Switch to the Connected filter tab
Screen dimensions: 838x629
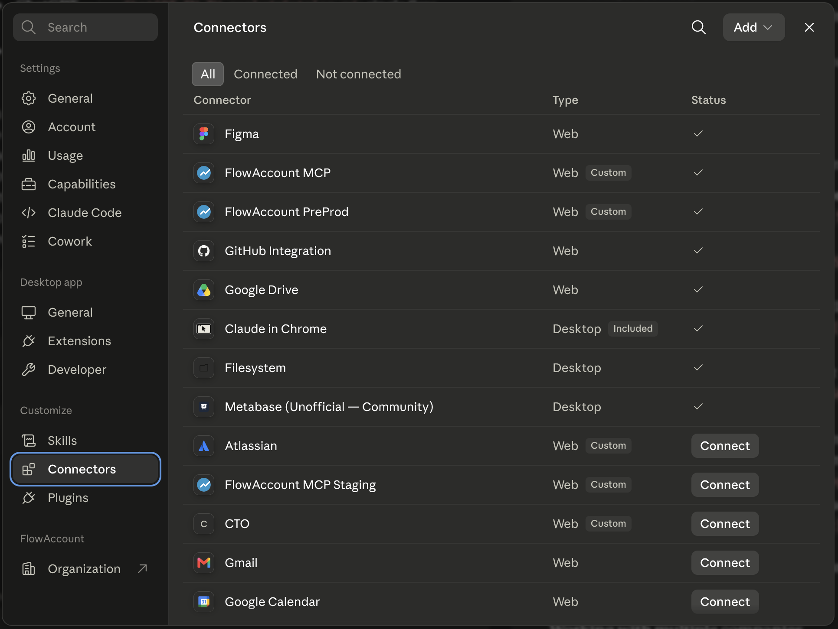point(265,74)
